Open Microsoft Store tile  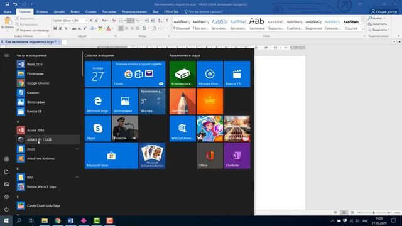point(111,156)
